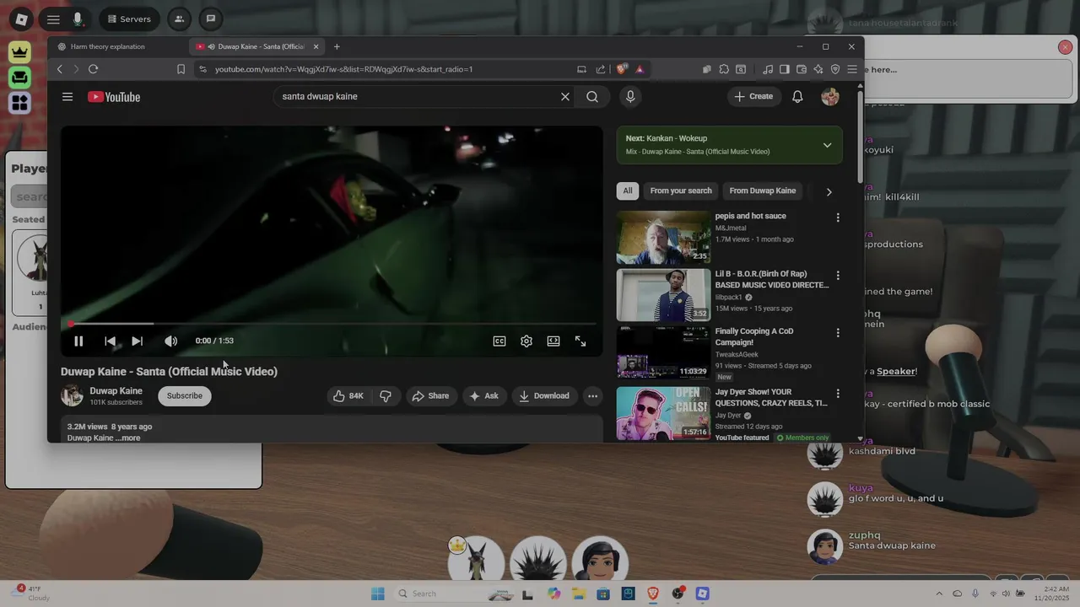Start voice search with microphone icon
This screenshot has width=1080, height=607.
click(x=630, y=97)
